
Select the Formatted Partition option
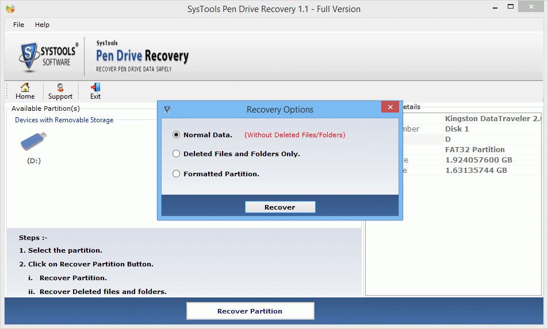click(x=176, y=174)
